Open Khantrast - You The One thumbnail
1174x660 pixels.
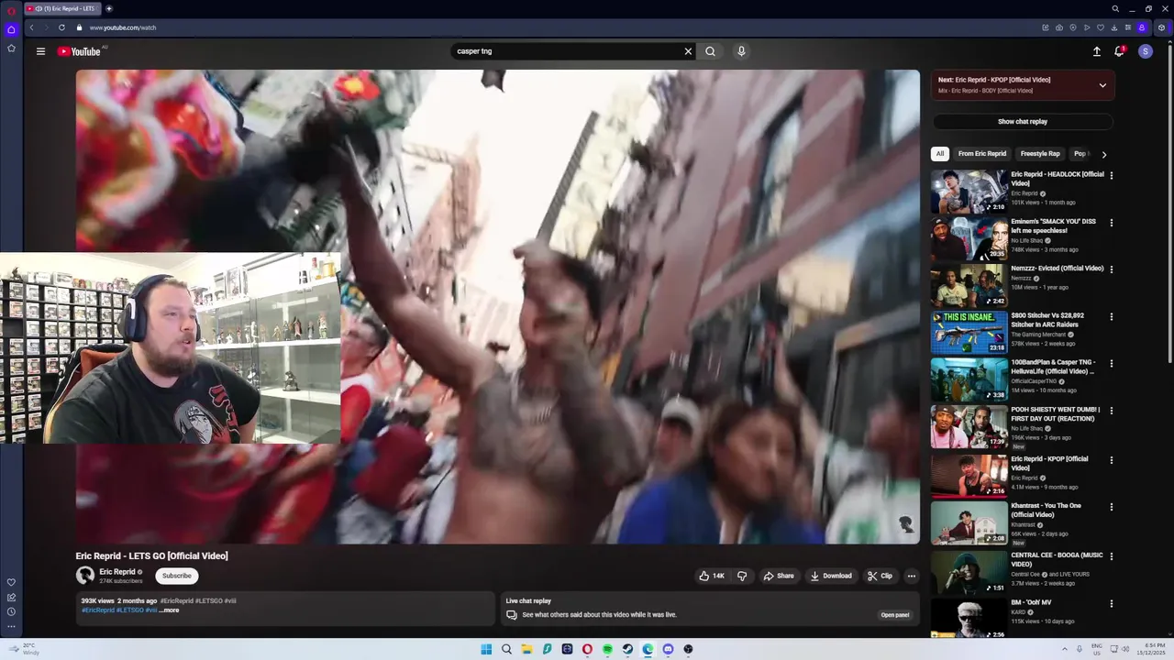(x=969, y=523)
